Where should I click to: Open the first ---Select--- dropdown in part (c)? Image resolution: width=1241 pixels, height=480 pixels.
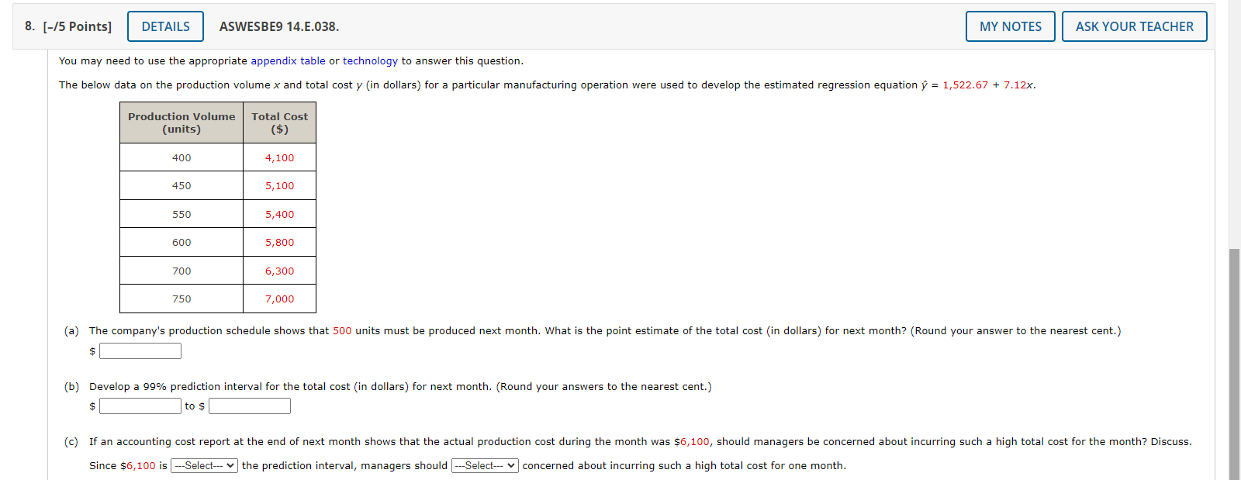[204, 465]
